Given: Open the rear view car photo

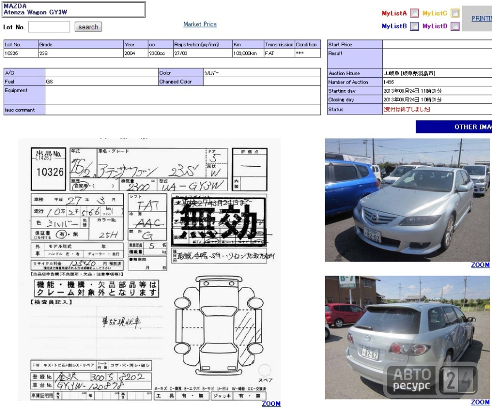Looking at the screenshot, I should [407, 337].
